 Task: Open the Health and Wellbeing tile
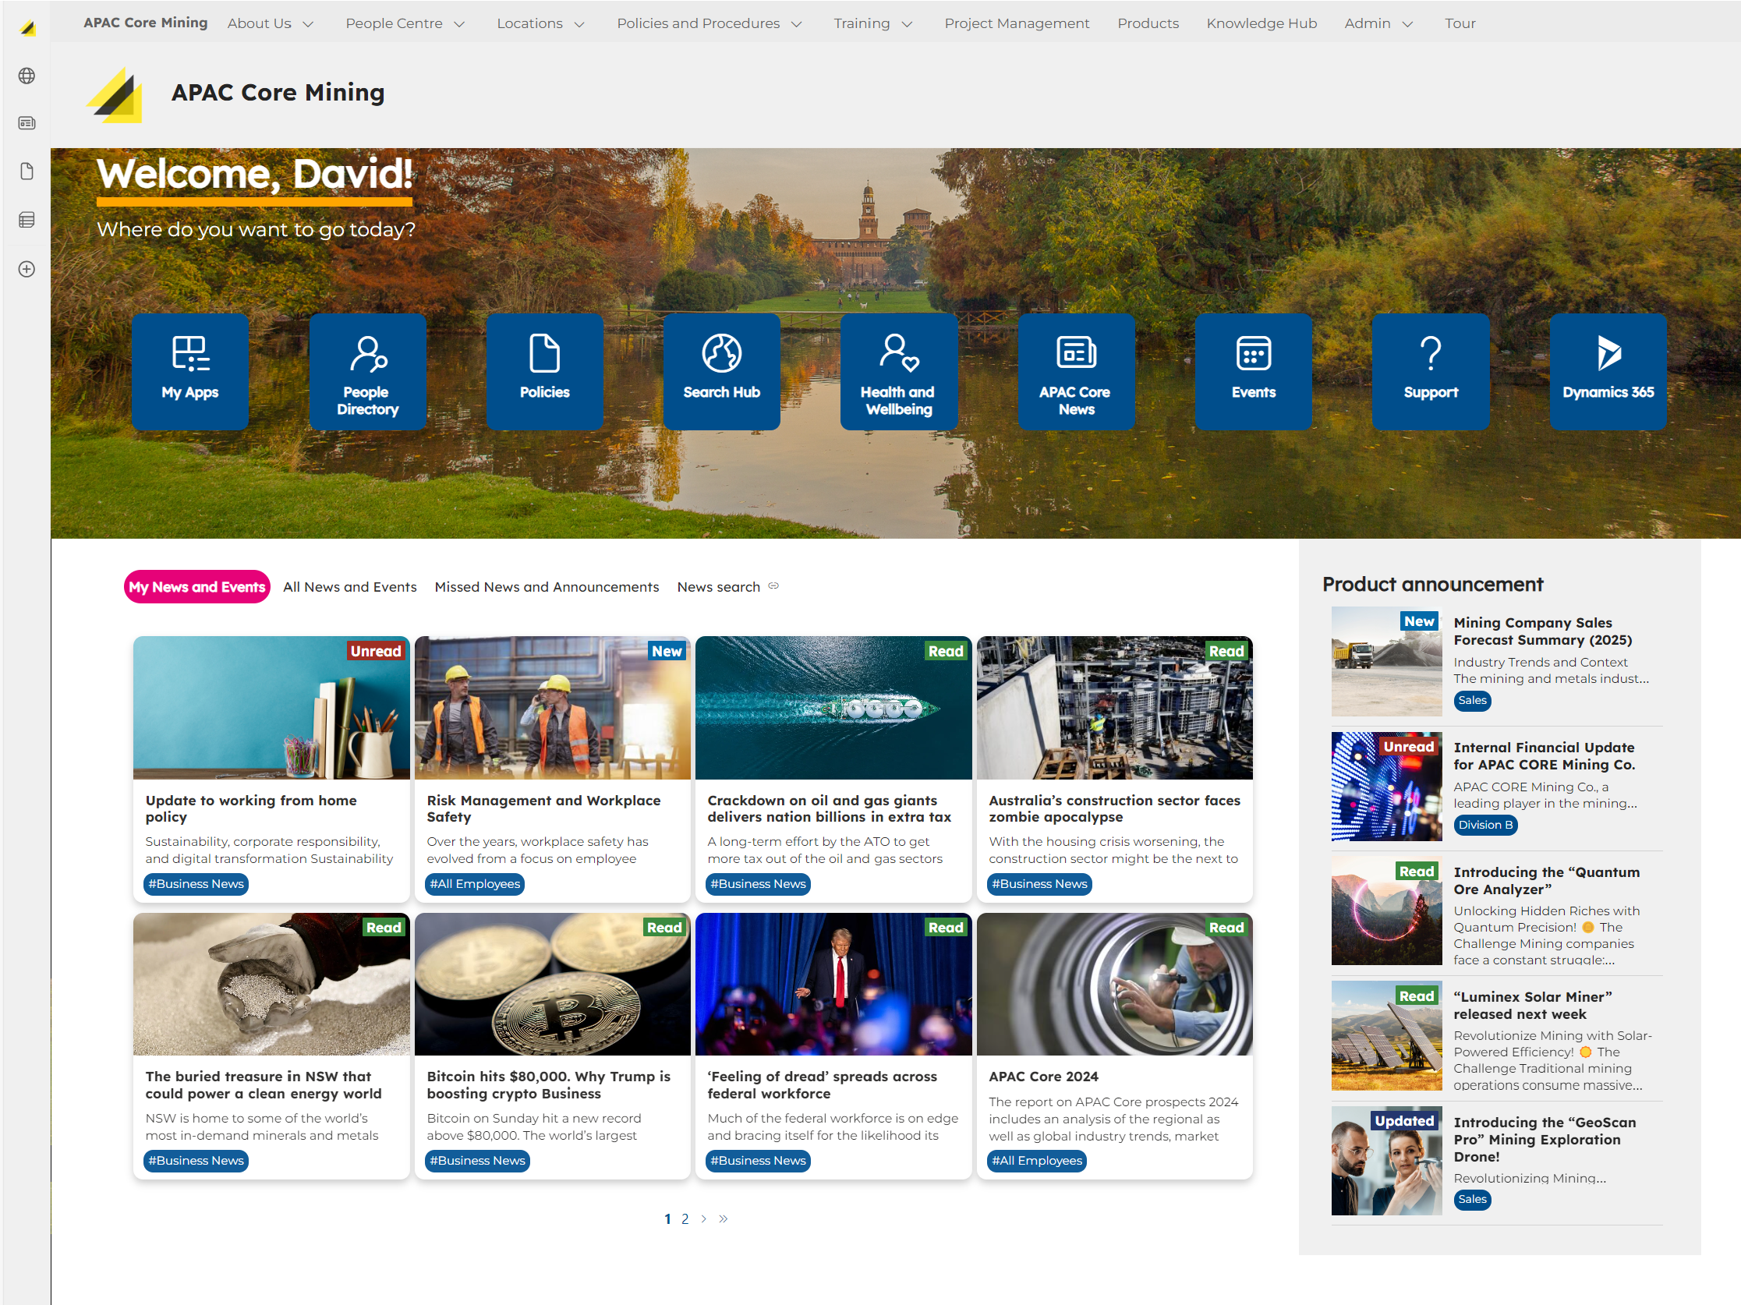[x=898, y=371]
